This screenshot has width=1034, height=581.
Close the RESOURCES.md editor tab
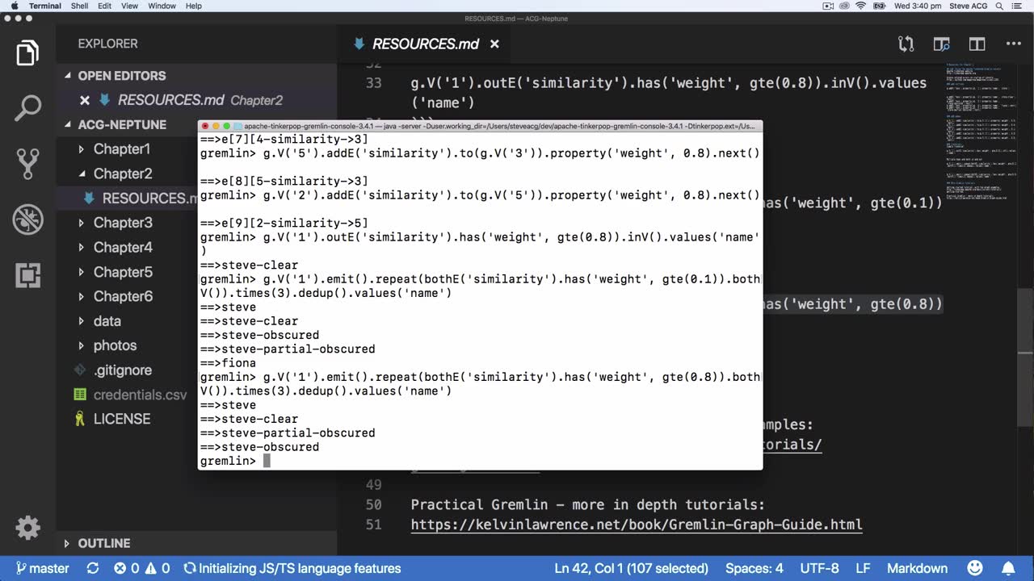(x=494, y=44)
